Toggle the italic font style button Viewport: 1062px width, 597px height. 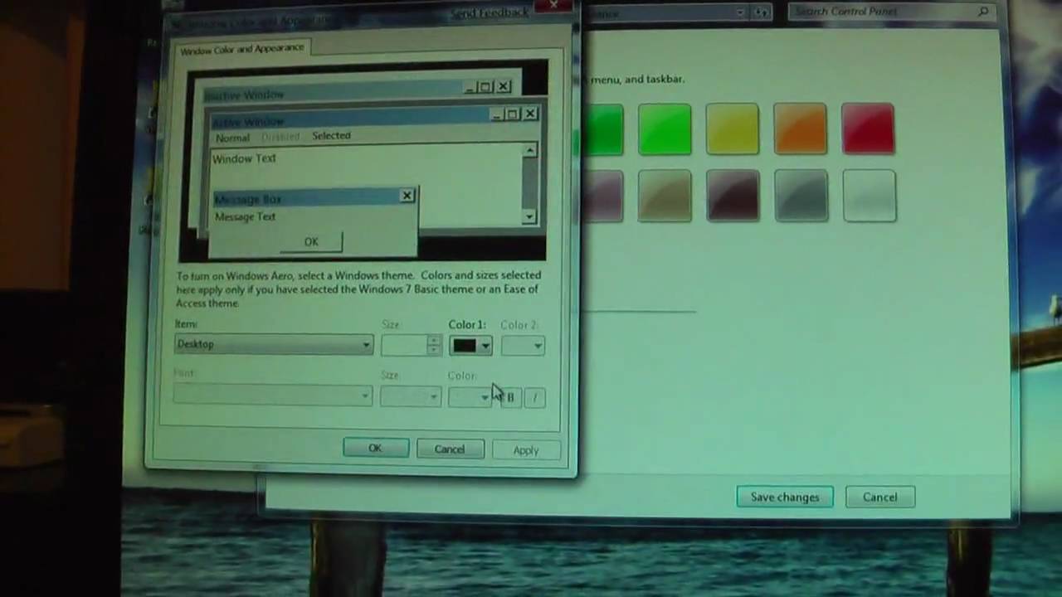click(535, 398)
